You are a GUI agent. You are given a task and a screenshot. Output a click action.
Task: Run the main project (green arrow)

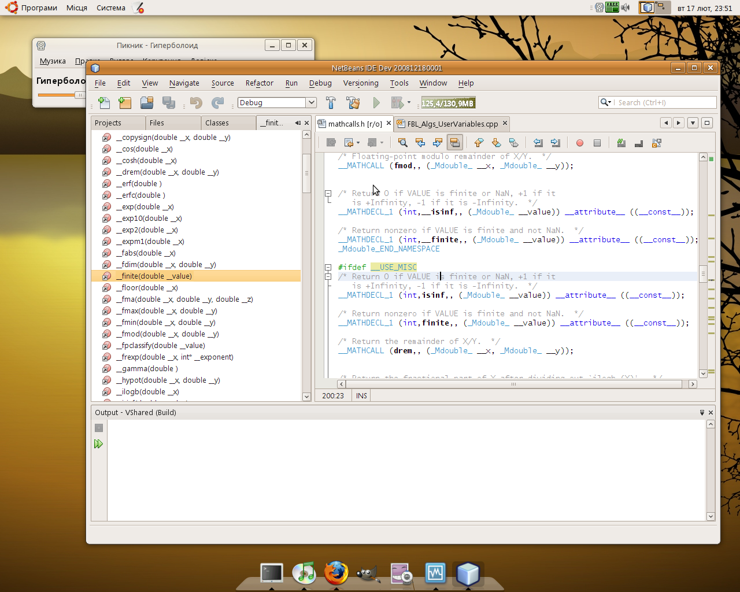(x=376, y=103)
